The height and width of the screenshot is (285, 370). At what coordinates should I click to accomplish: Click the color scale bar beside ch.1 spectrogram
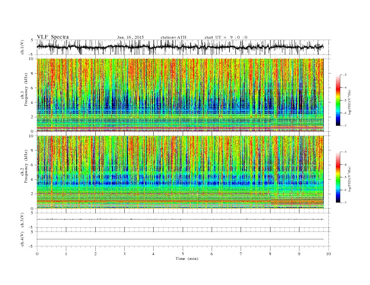pos(338,100)
